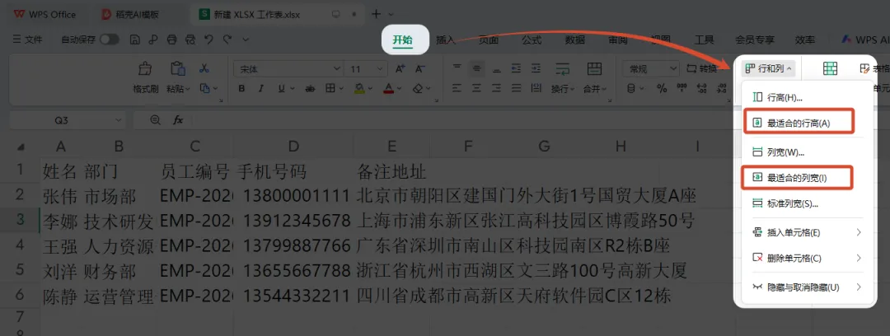Align cell text to vertical middle

[x=477, y=68]
